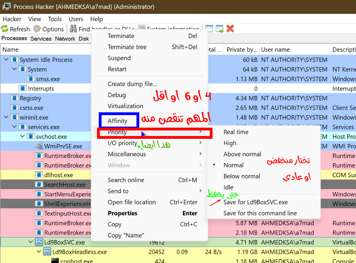Click Save for Ld9BoxSVC.exe

tap(255, 202)
